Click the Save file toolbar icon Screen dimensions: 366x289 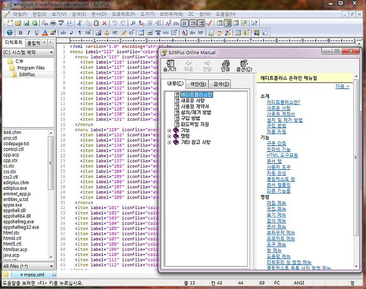[26, 23]
